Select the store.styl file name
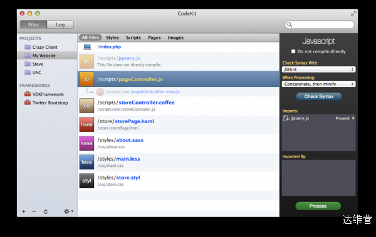The width and height of the screenshot is (376, 237). click(x=128, y=178)
